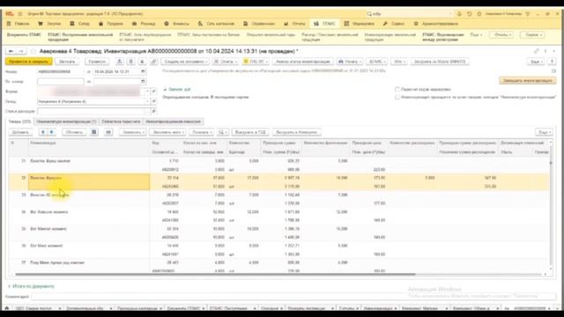The image size is (564, 317).
Task: Switch to Номенклатура инвентаризации tab
Action: (66, 122)
